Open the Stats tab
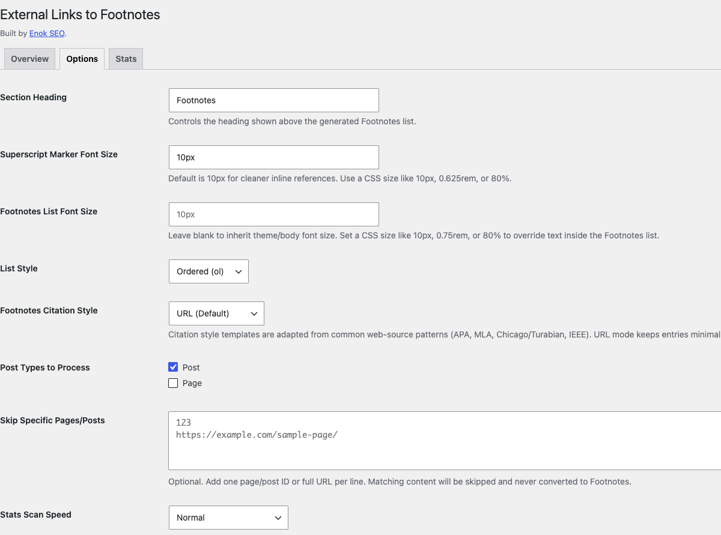Viewport: 721px width, 535px height. click(126, 59)
